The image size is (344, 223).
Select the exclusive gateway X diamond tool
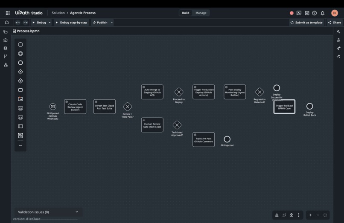click(20, 72)
